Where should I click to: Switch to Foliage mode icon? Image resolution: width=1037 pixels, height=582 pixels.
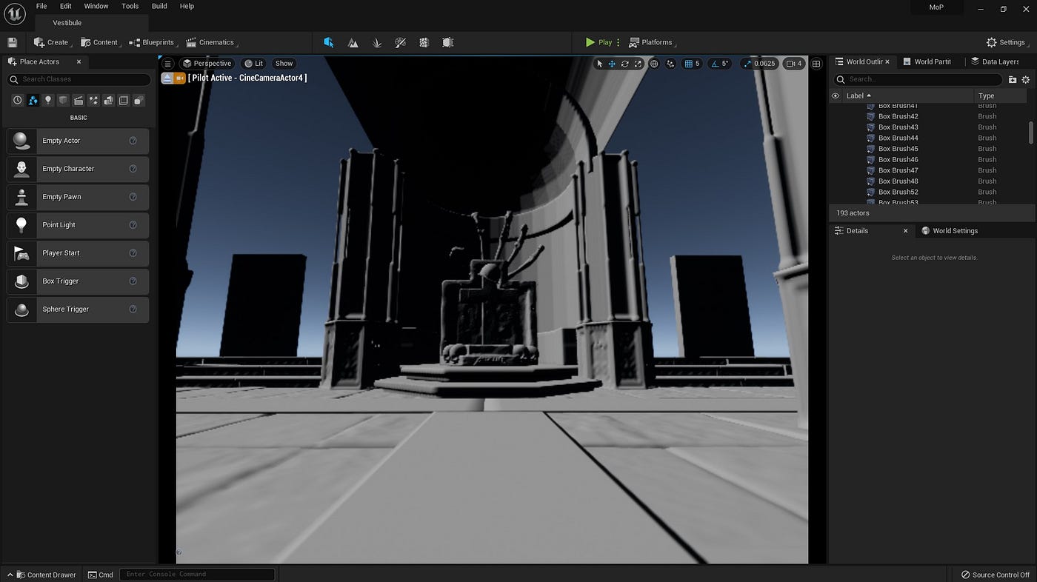point(377,42)
